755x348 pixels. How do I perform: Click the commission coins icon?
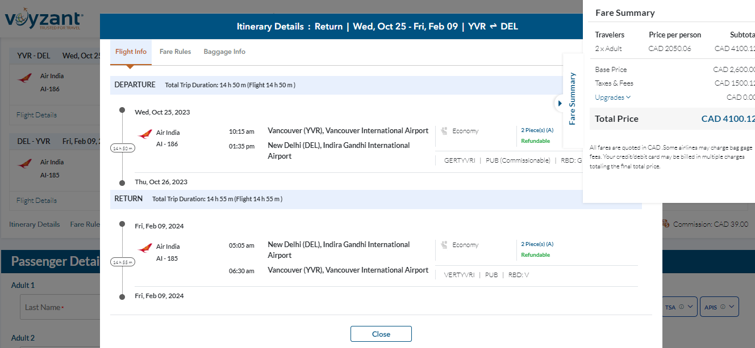(x=666, y=224)
